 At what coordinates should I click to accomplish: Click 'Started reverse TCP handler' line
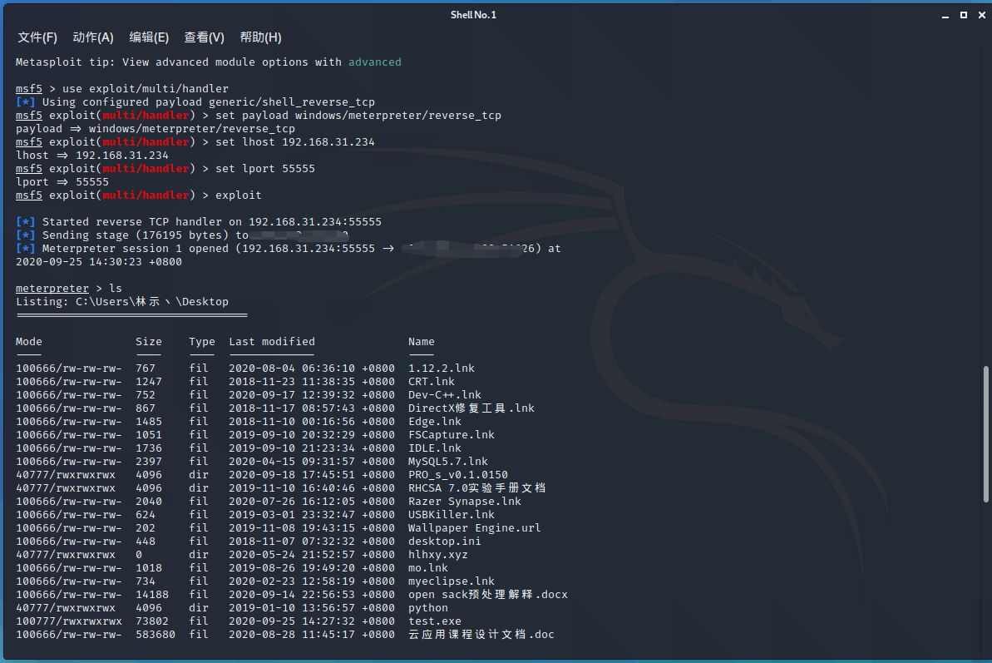[x=199, y=221]
